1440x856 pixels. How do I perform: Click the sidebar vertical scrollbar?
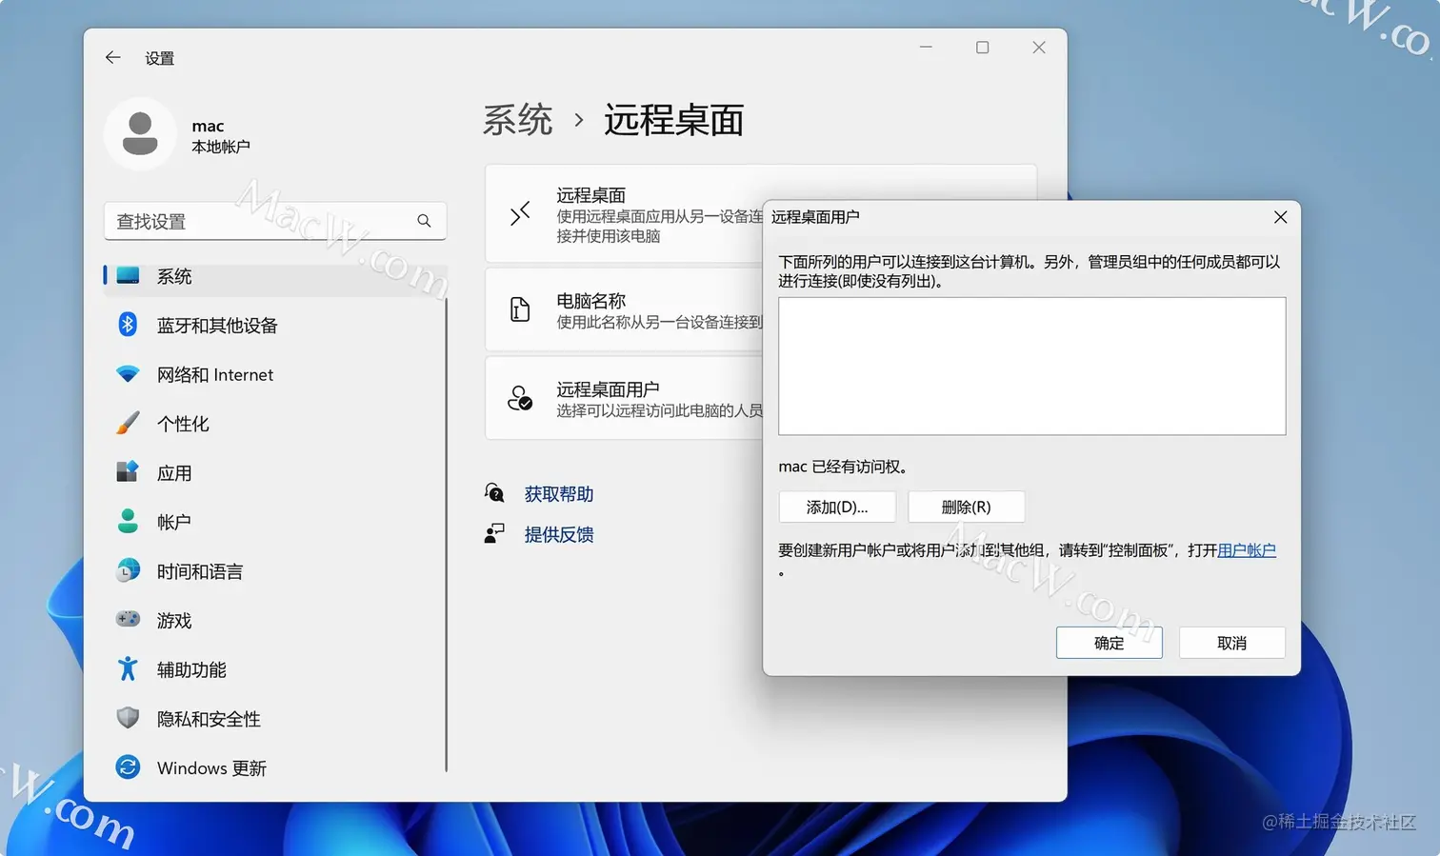click(x=446, y=533)
